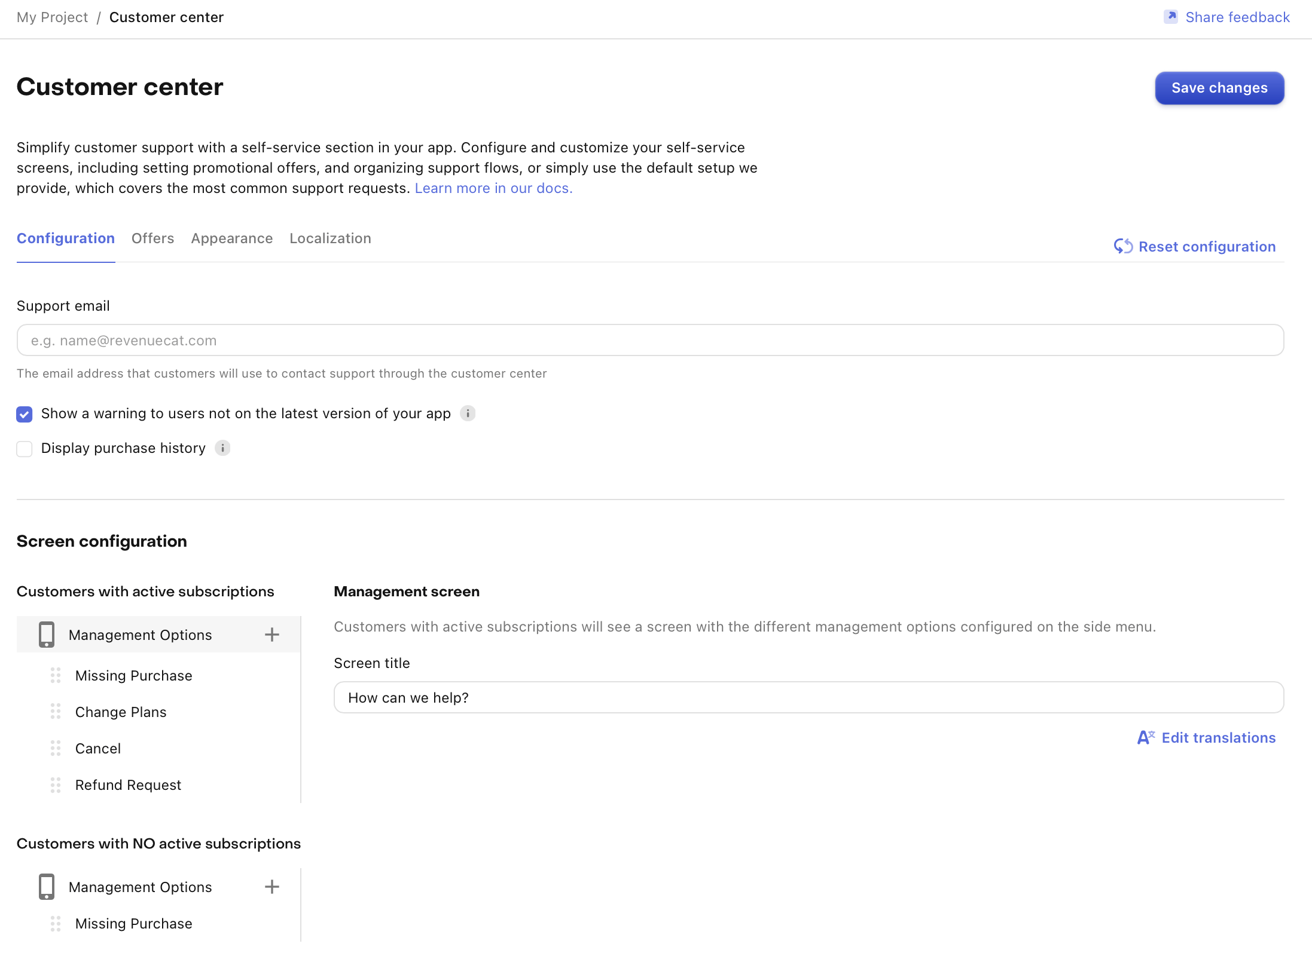Click the external link icon next to Share feedback
1312x956 pixels.
[x=1171, y=17]
